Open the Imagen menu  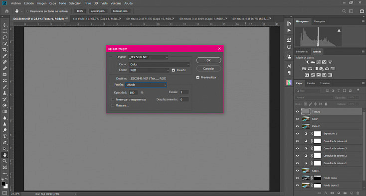coord(41,3)
